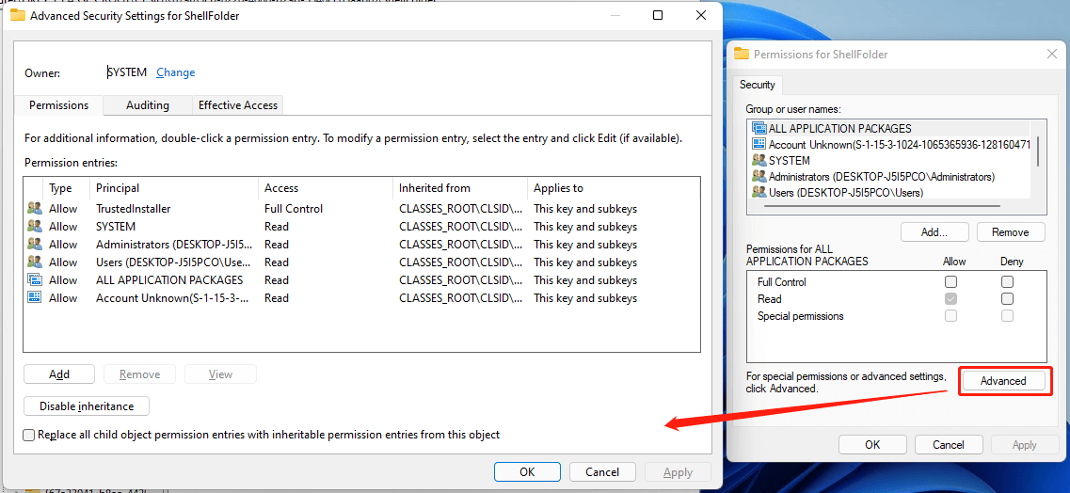Click the Allow checkbox for Special permissions

point(950,316)
